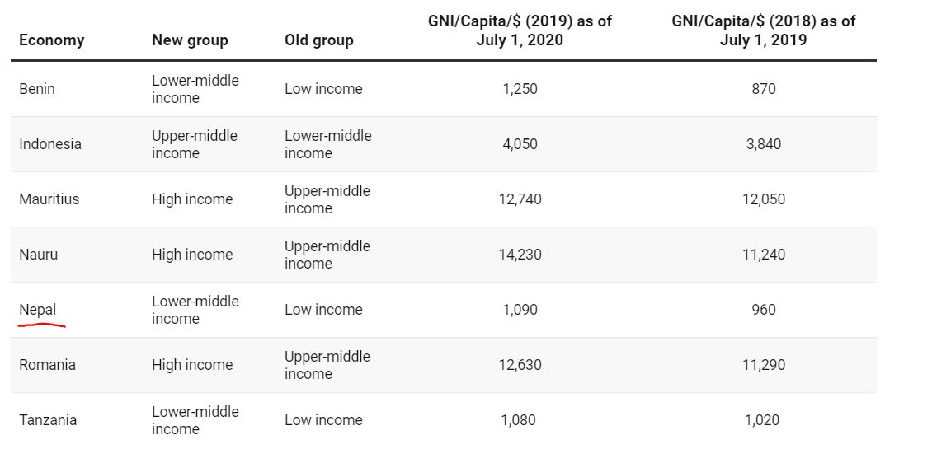Select the Mauritius economy cell

coord(49,199)
